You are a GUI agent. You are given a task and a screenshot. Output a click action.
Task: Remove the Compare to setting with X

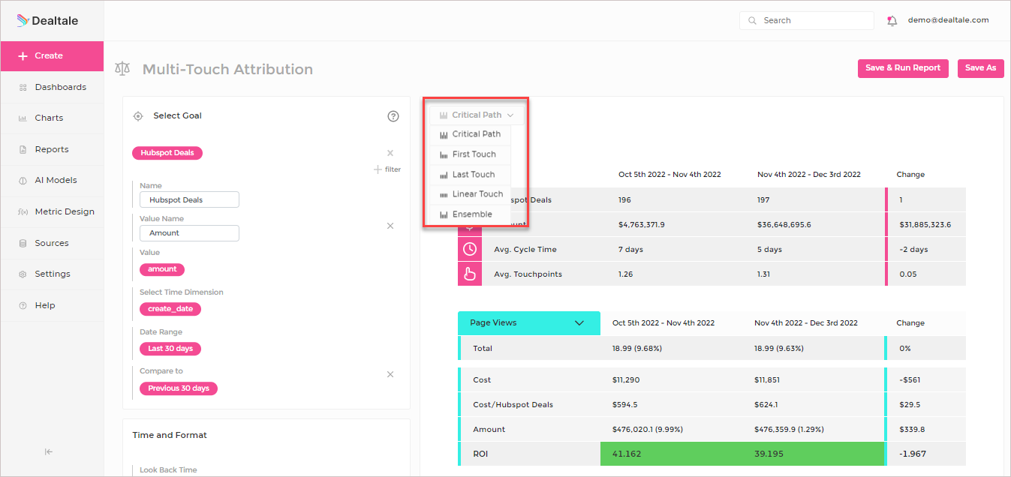coord(390,374)
